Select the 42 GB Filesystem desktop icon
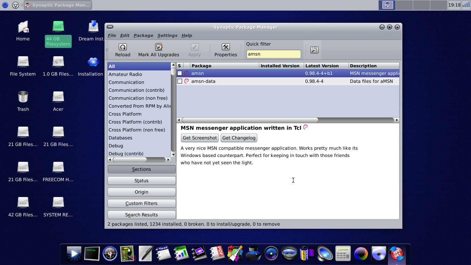Image resolution: width=471 pixels, height=265 pixels. pyautogui.click(x=23, y=203)
